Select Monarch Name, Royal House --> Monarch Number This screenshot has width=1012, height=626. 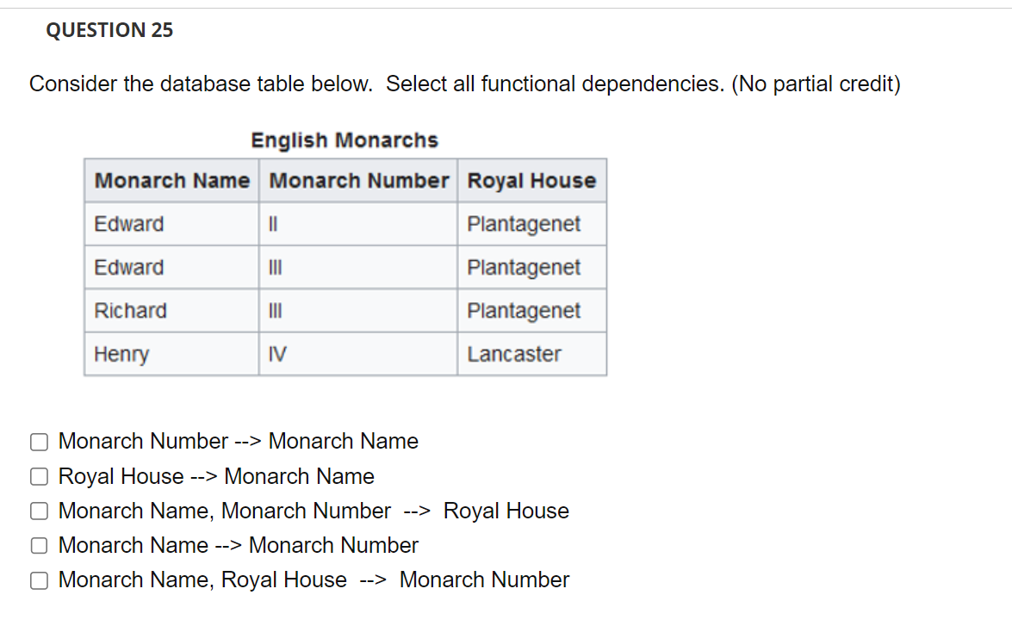tap(39, 580)
